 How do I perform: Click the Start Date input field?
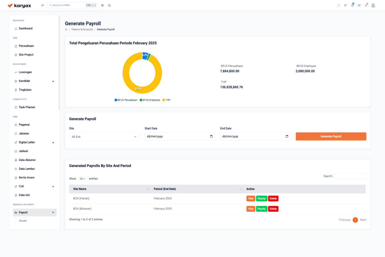pyautogui.click(x=177, y=136)
